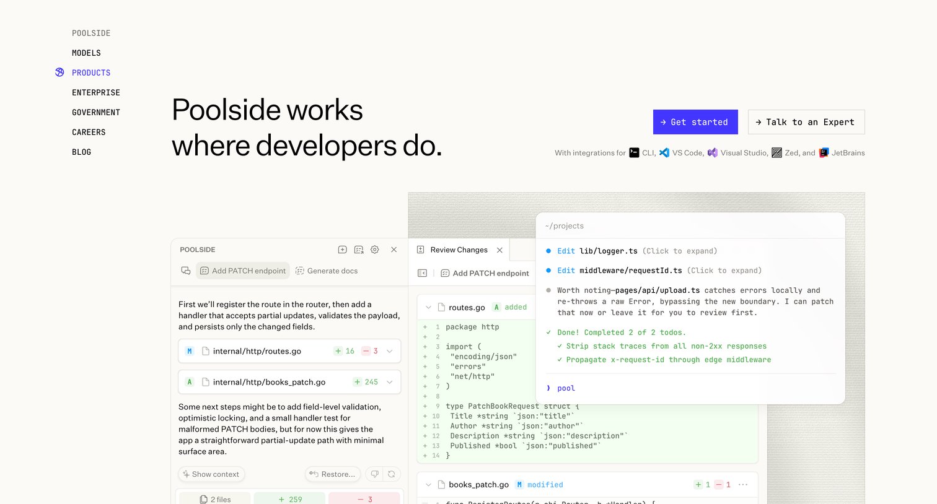
Task: Close the Poolside chat panel
Action: pyautogui.click(x=394, y=250)
